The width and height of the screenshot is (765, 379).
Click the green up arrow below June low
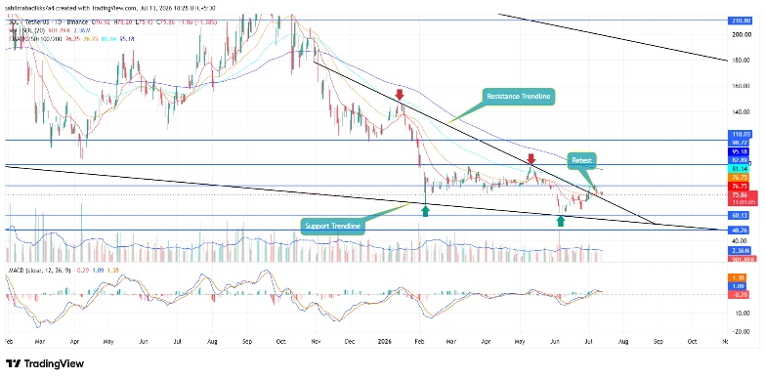point(561,221)
